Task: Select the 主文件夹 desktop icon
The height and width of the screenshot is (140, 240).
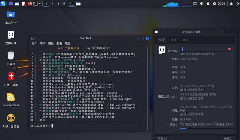Action: (11, 17)
